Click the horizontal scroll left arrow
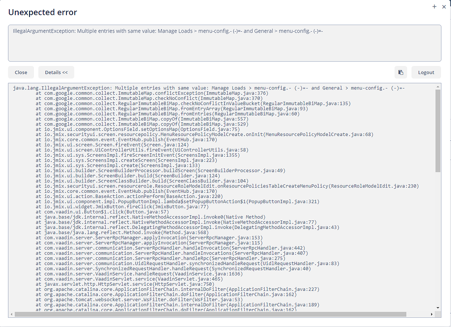Image resolution: width=451 pixels, height=327 pixels. pyautogui.click(x=11, y=314)
